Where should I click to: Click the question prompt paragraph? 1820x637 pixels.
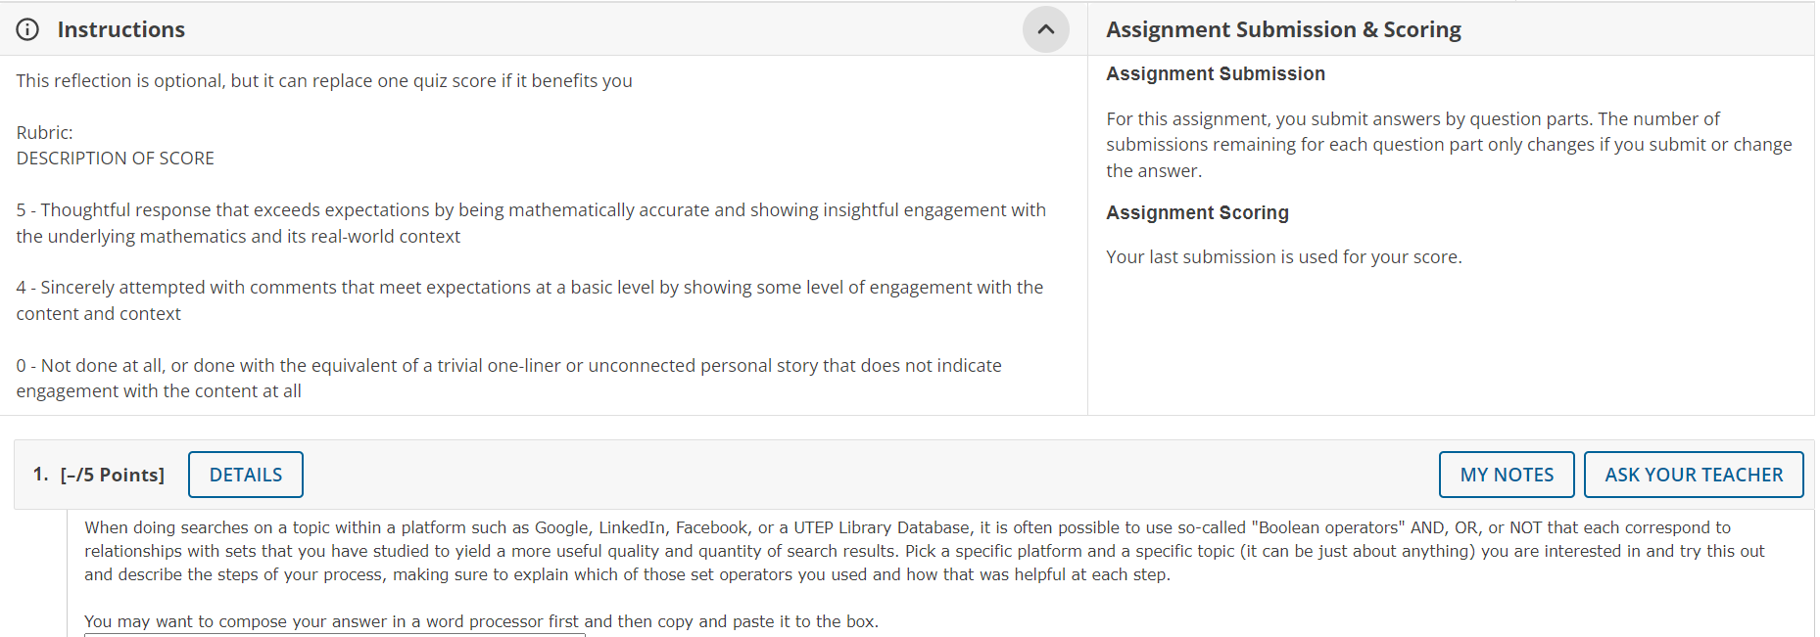882,550
